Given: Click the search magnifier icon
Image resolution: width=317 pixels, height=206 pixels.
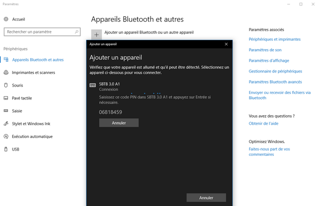Looking at the screenshot, I should pos(77,32).
